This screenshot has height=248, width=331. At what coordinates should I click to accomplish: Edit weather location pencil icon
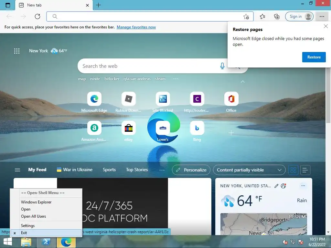(x=276, y=186)
